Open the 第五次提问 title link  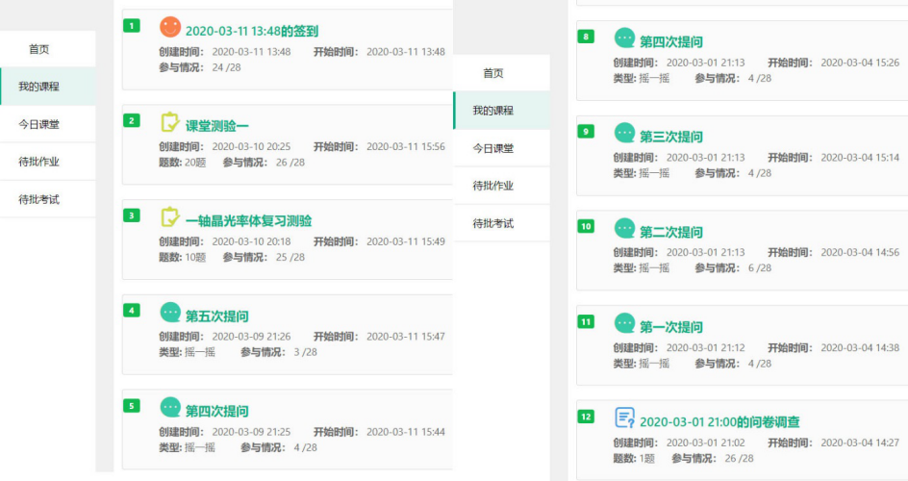[x=216, y=316]
